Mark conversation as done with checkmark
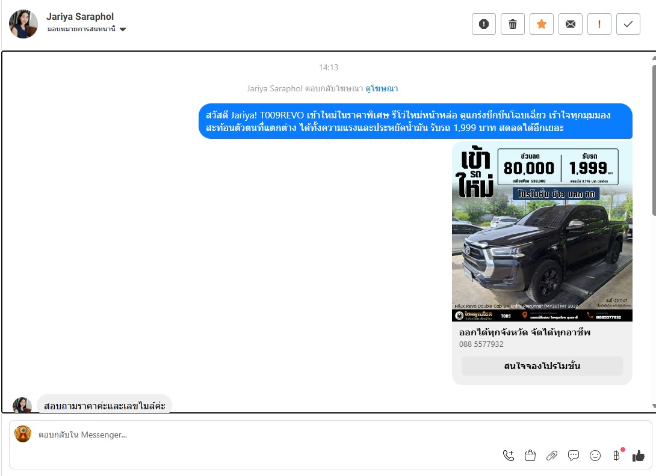 [628, 24]
